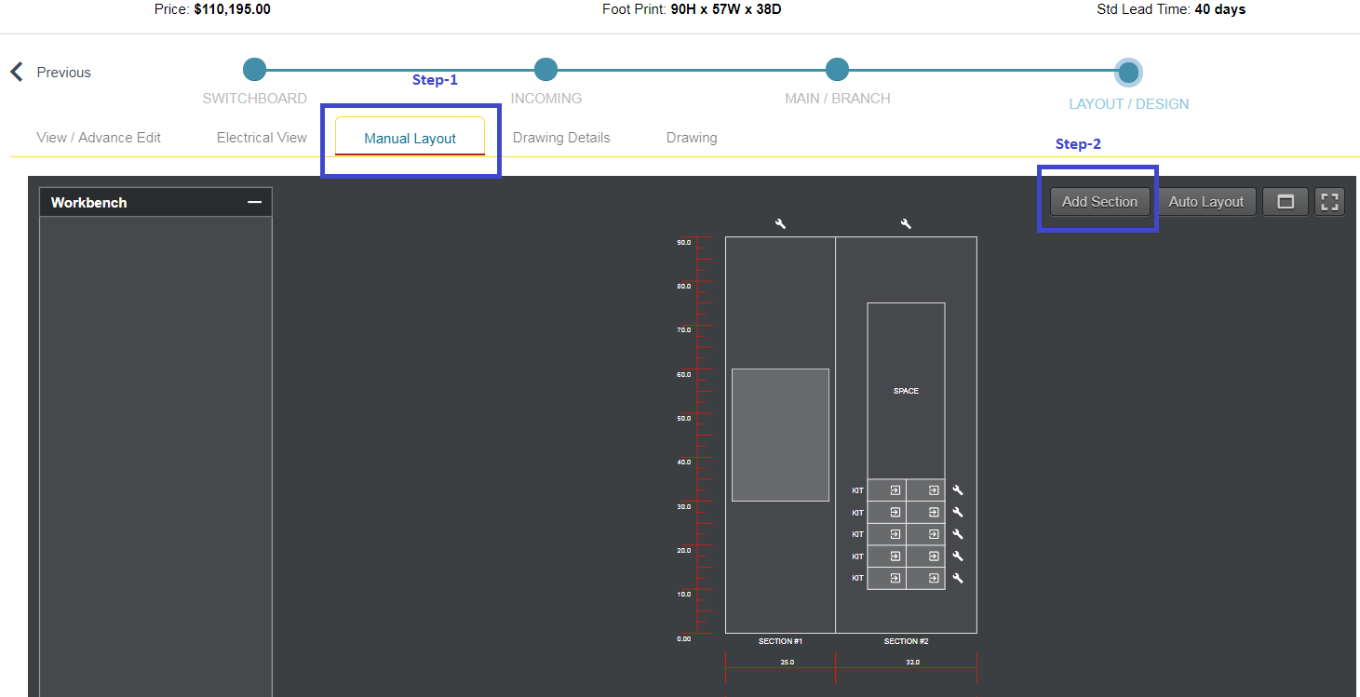This screenshot has height=697, width=1360.
Task: Select the INCOMING step circle
Action: point(545,69)
